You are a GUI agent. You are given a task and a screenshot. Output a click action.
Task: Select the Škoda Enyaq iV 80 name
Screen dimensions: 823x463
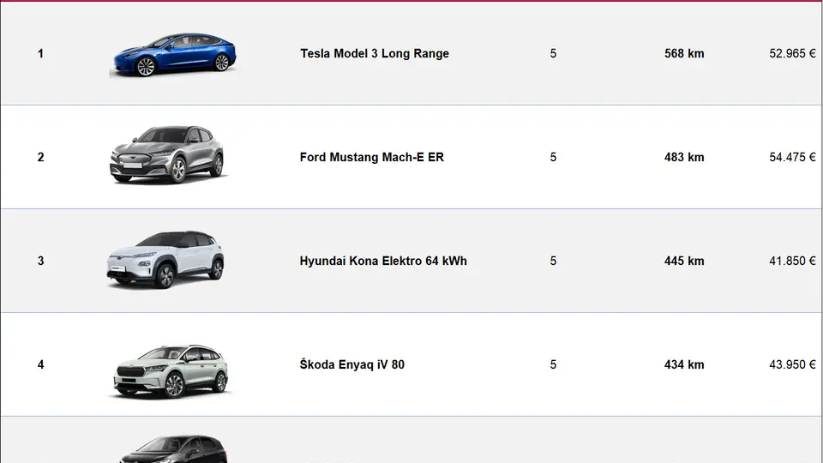[x=351, y=364]
